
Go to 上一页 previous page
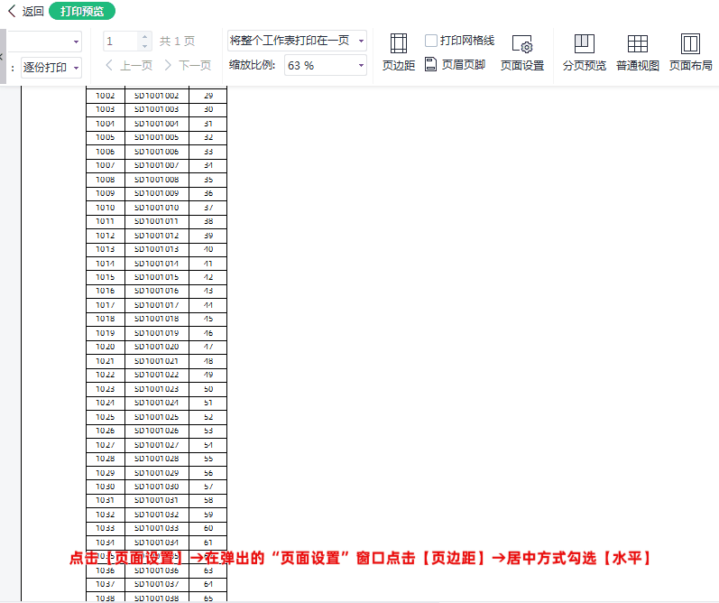(x=129, y=66)
